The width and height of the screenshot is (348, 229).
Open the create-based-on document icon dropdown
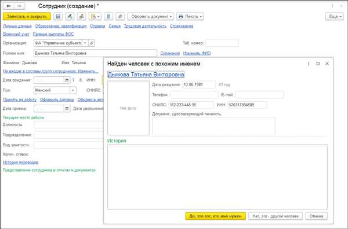tap(95, 16)
